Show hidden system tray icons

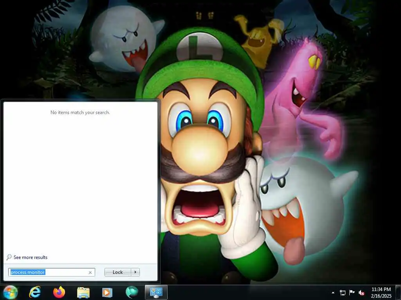pos(333,293)
